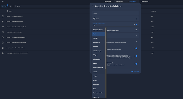Select the Gaz option
Image resolution: width=183 pixels, height=99 pixels.
tap(98, 89)
